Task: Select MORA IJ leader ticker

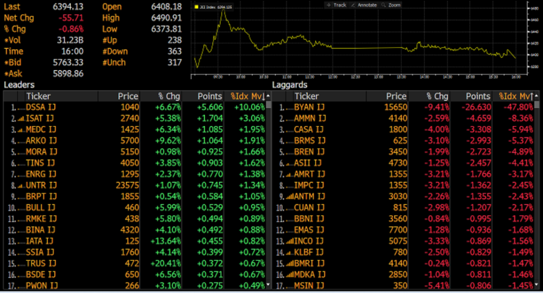Action: [x=41, y=152]
